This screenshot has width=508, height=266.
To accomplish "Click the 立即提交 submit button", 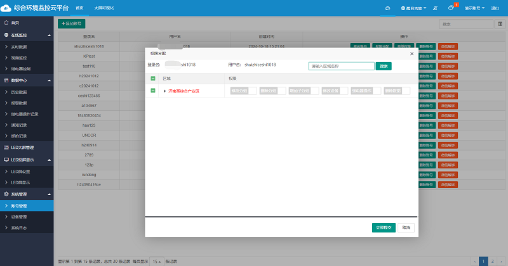I will pos(384,227).
